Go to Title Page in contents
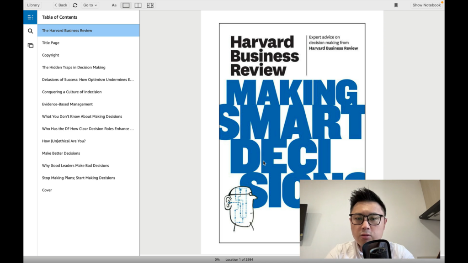 coord(88,42)
